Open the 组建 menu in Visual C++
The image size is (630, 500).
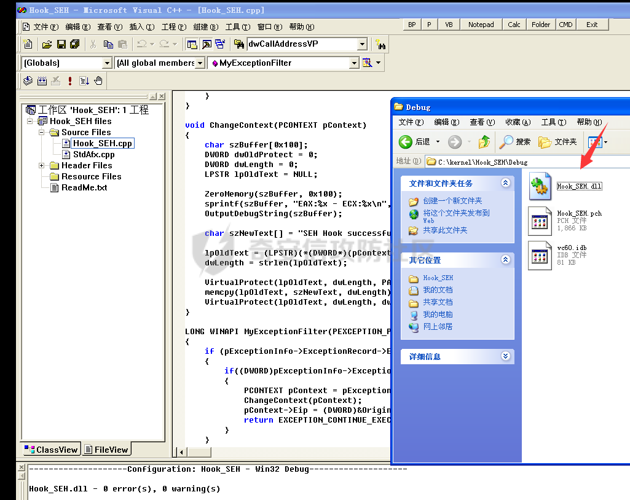(206, 27)
